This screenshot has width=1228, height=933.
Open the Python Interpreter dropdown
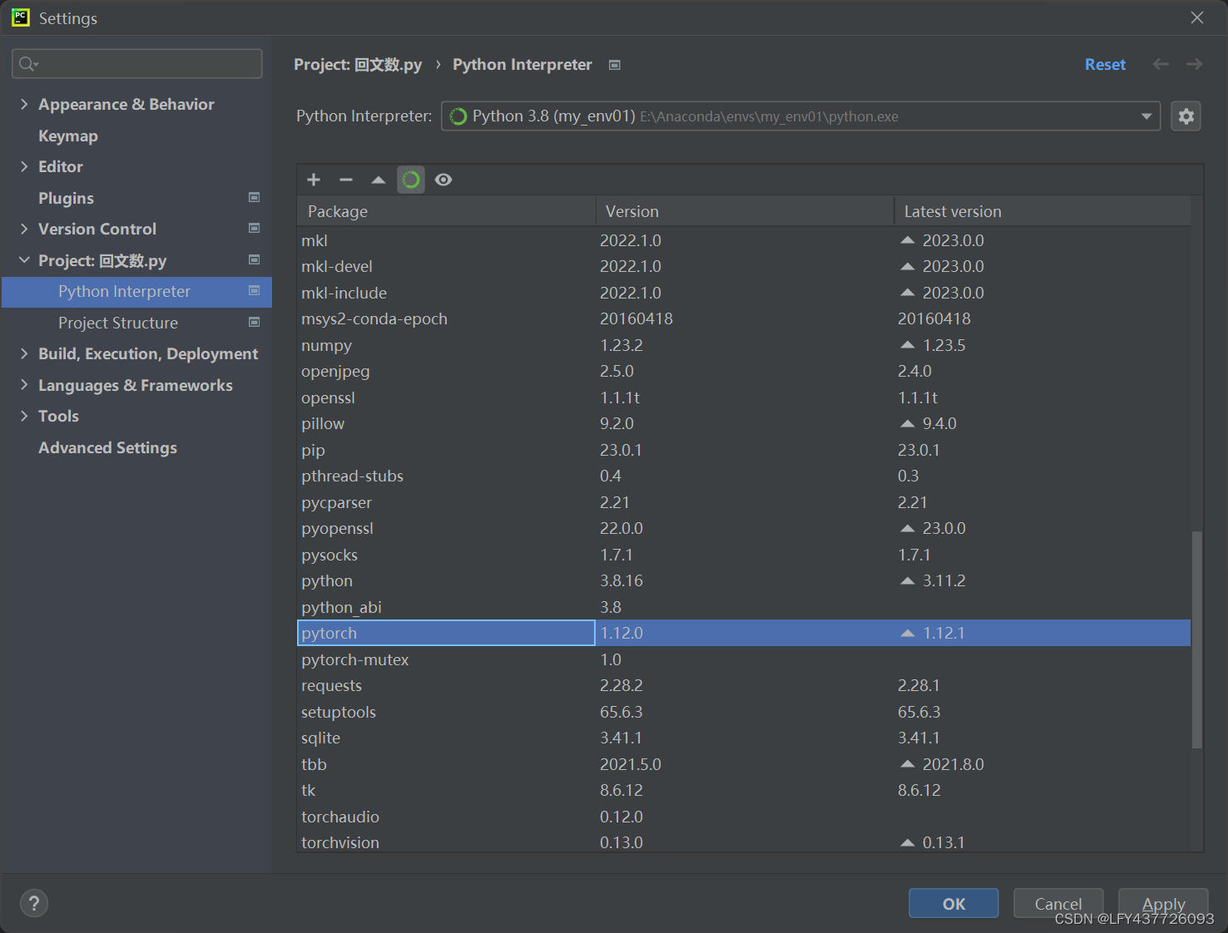1146,116
